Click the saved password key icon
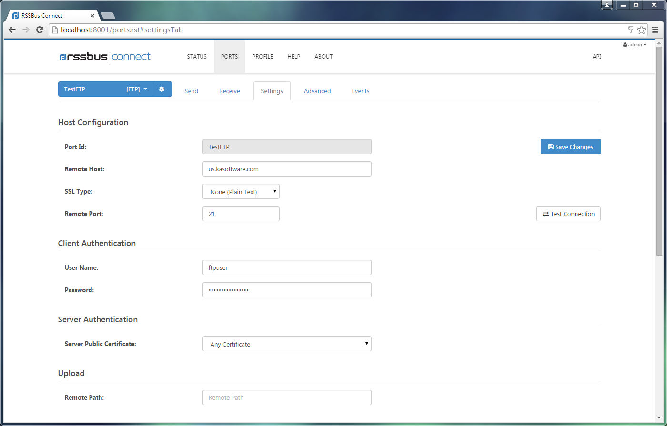Viewport: 667px width, 426px height. click(x=631, y=30)
